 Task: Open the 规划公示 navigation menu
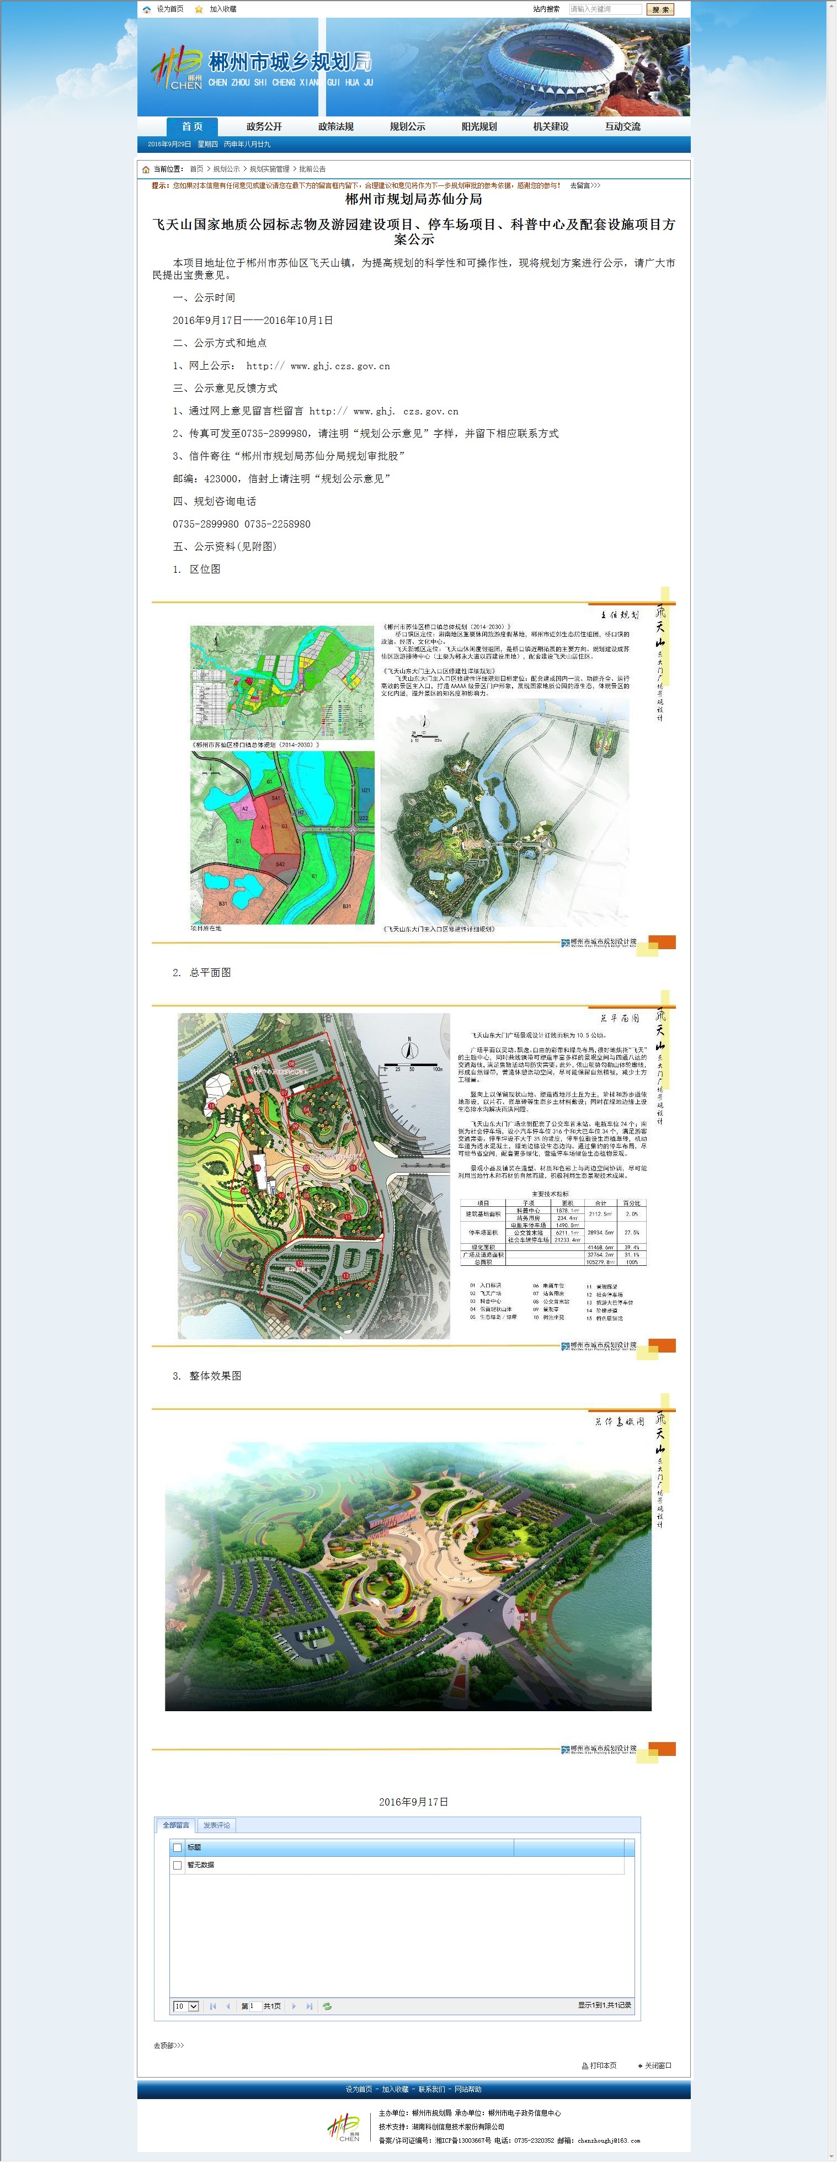pos(407,127)
